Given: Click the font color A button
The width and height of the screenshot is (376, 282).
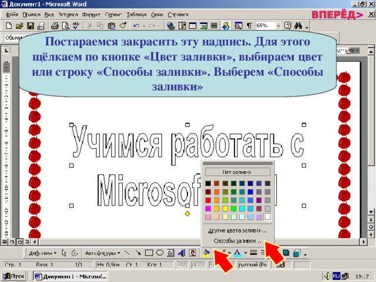Looking at the screenshot, I should [237, 253].
